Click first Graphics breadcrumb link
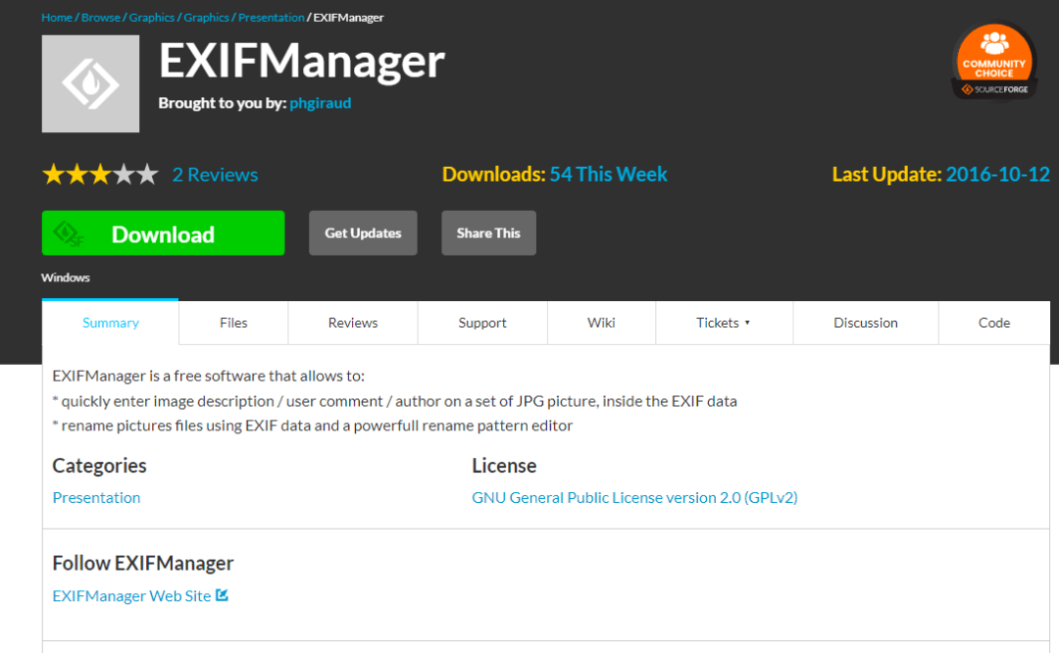Screen dimensions: 1059x653 (152, 18)
